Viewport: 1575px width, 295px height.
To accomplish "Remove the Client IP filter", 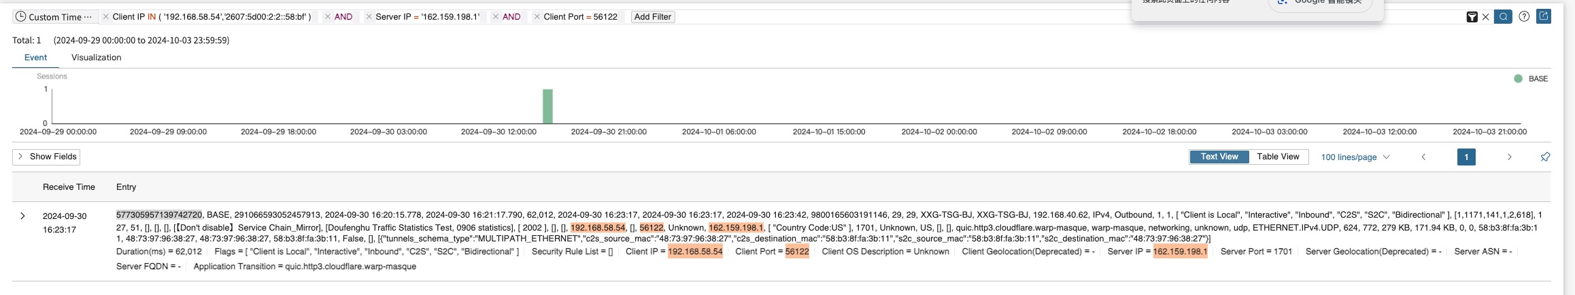I will pos(105,17).
